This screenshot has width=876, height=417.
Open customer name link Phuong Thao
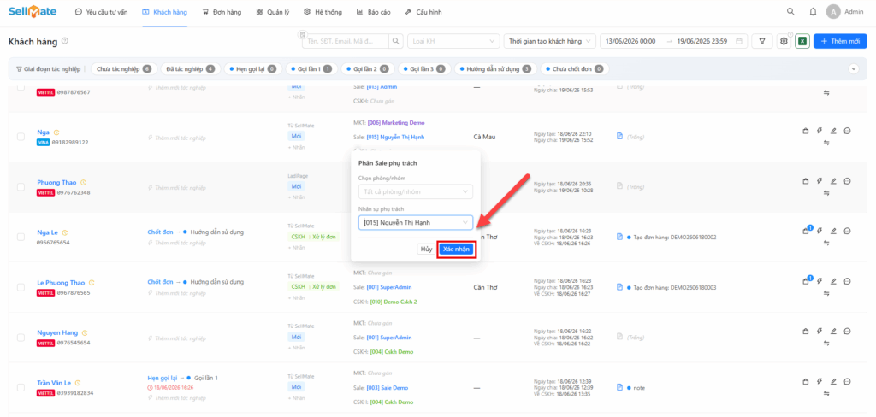pos(57,183)
